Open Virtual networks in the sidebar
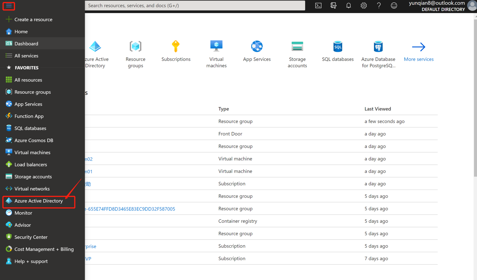 [42, 189]
